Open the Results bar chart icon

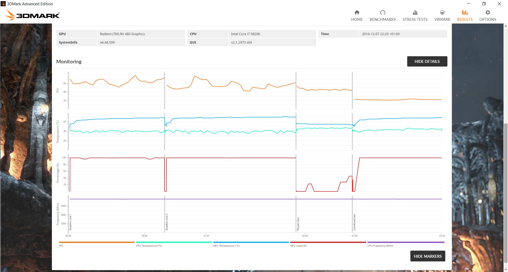coord(465,12)
